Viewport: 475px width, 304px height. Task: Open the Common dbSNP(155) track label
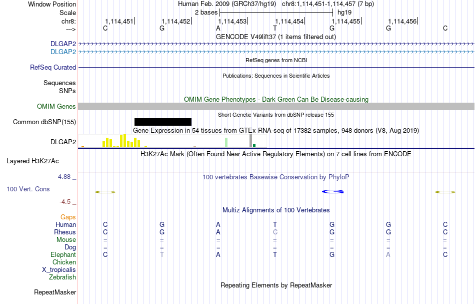(x=44, y=122)
